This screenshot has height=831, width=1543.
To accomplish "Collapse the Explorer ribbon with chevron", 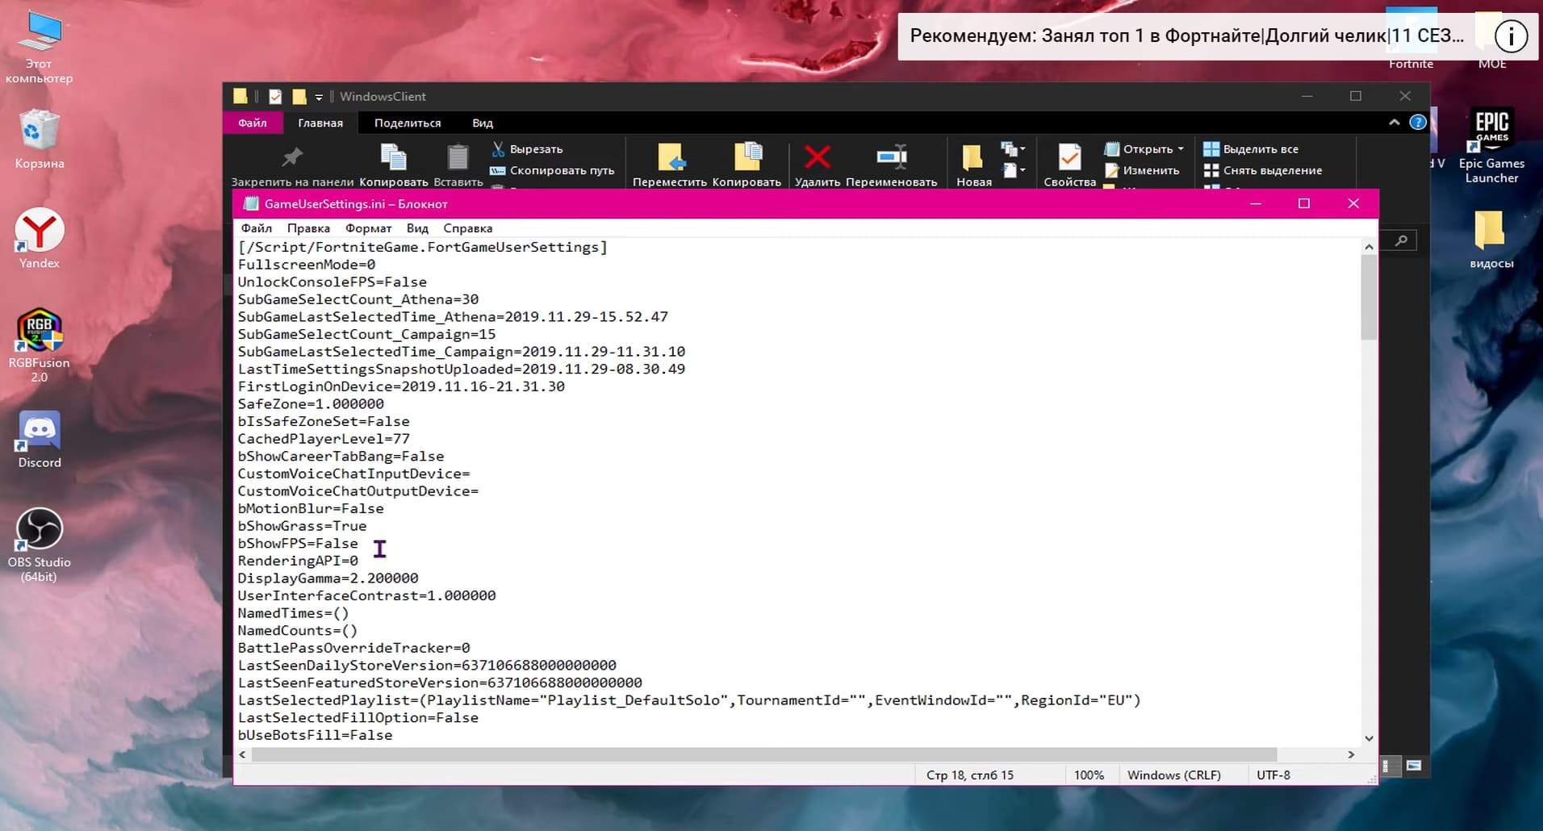I will [1394, 123].
